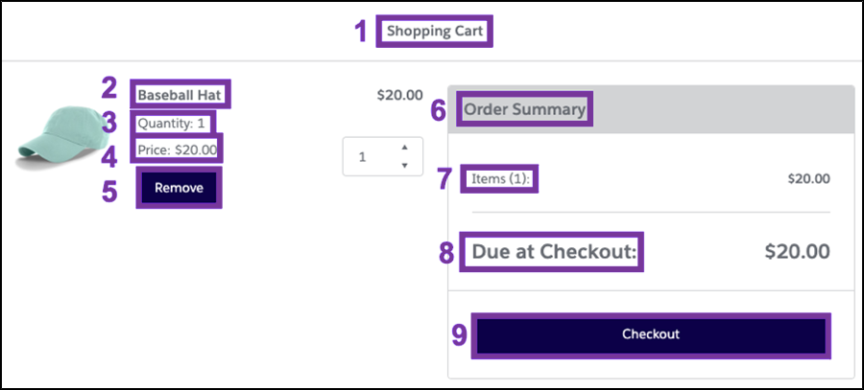The image size is (864, 390).
Task: Click the "Items (1):" label
Action: point(499,178)
